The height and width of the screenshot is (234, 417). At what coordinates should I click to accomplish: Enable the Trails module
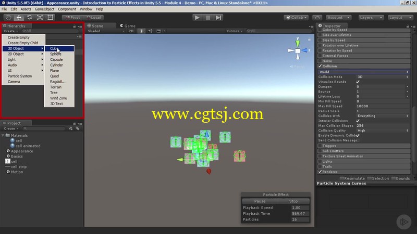pos(320,166)
